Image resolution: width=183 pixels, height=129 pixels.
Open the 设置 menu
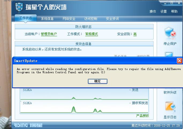pyautogui.click(x=163, y=12)
